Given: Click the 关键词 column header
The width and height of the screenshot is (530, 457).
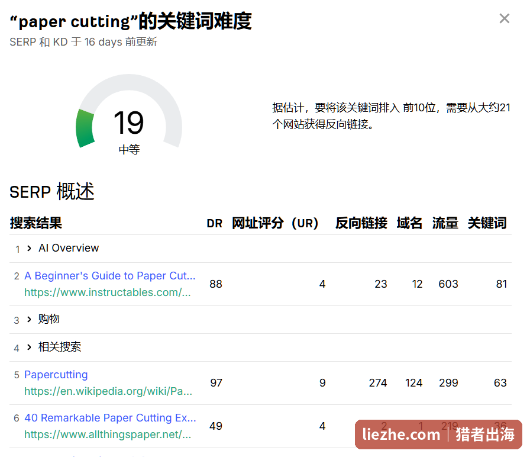Looking at the screenshot, I should click(x=487, y=223).
